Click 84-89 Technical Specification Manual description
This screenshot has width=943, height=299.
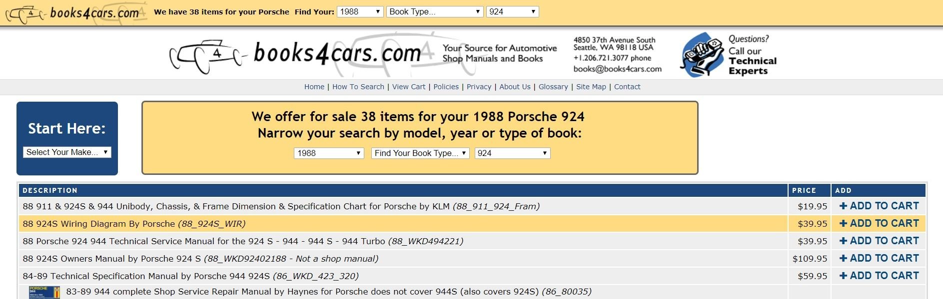tap(190, 276)
